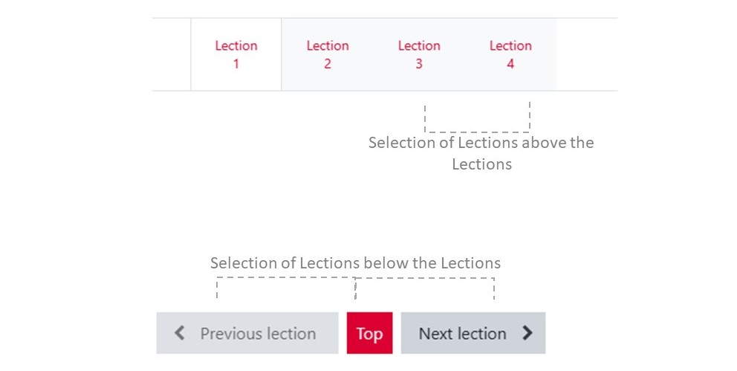Click the blank strip right of Lection 4
This screenshot has width=737, height=371.
[x=586, y=54]
